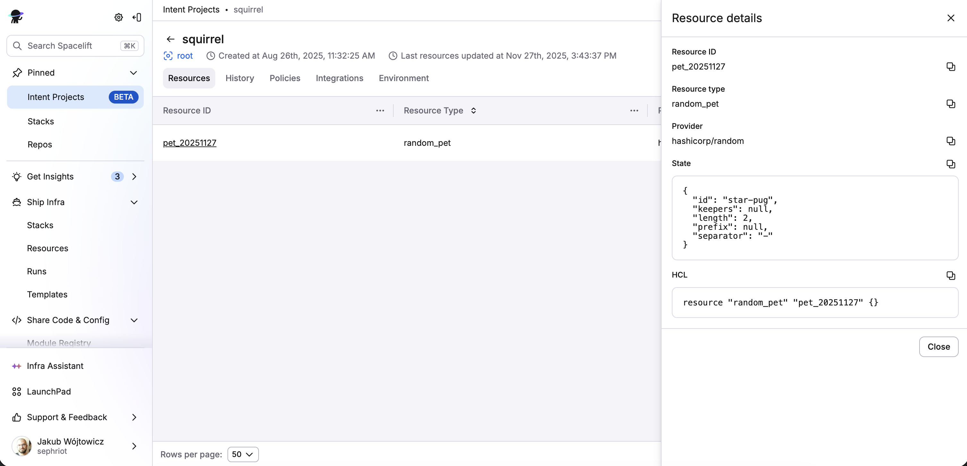Open the pet_20251127 resource link
Viewport: 967px width, 466px height.
click(190, 143)
